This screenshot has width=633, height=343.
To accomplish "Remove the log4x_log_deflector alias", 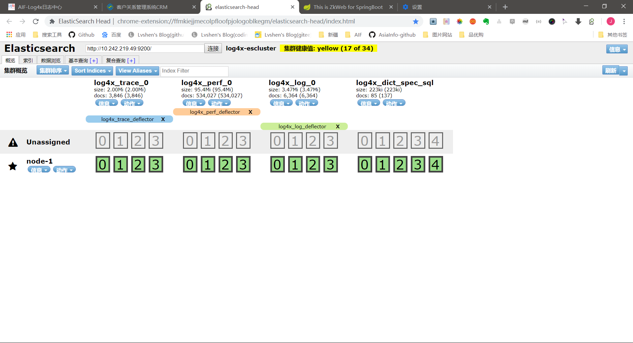I will [338, 126].
